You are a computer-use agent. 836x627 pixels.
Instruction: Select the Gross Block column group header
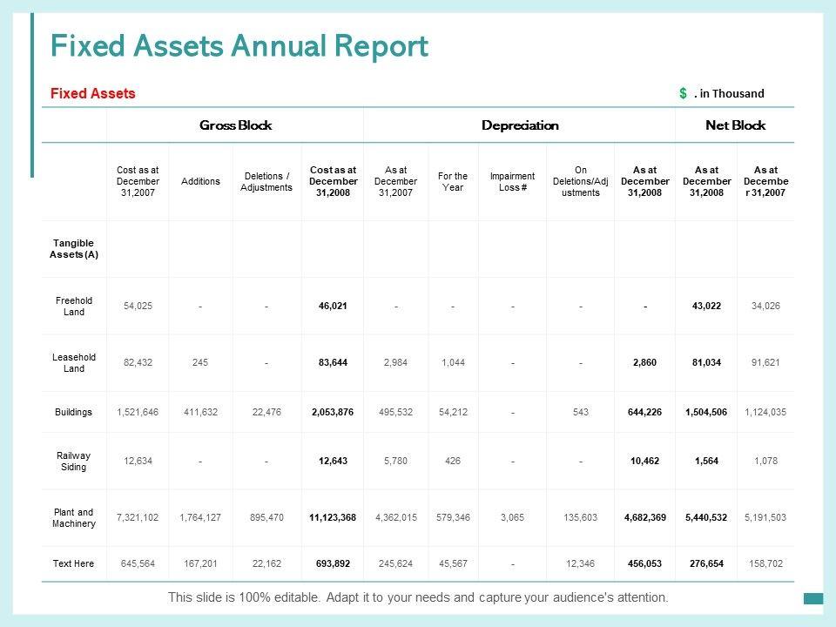coord(235,125)
